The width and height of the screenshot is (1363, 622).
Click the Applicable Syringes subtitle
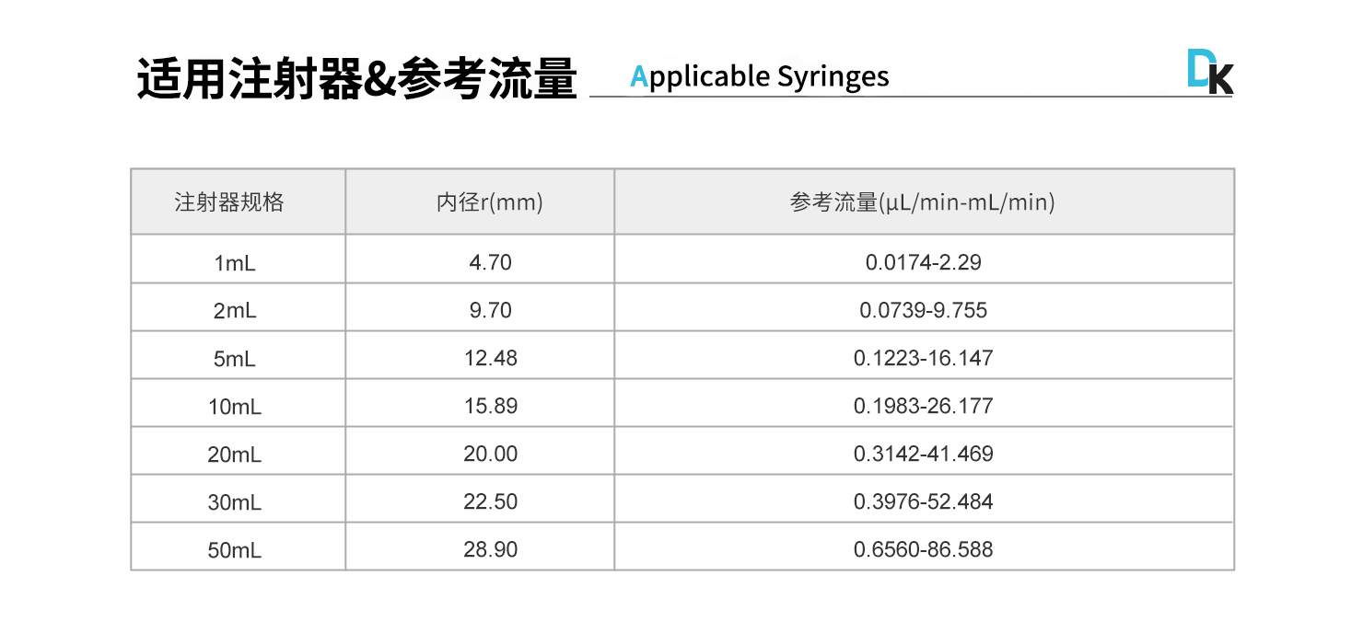760,77
